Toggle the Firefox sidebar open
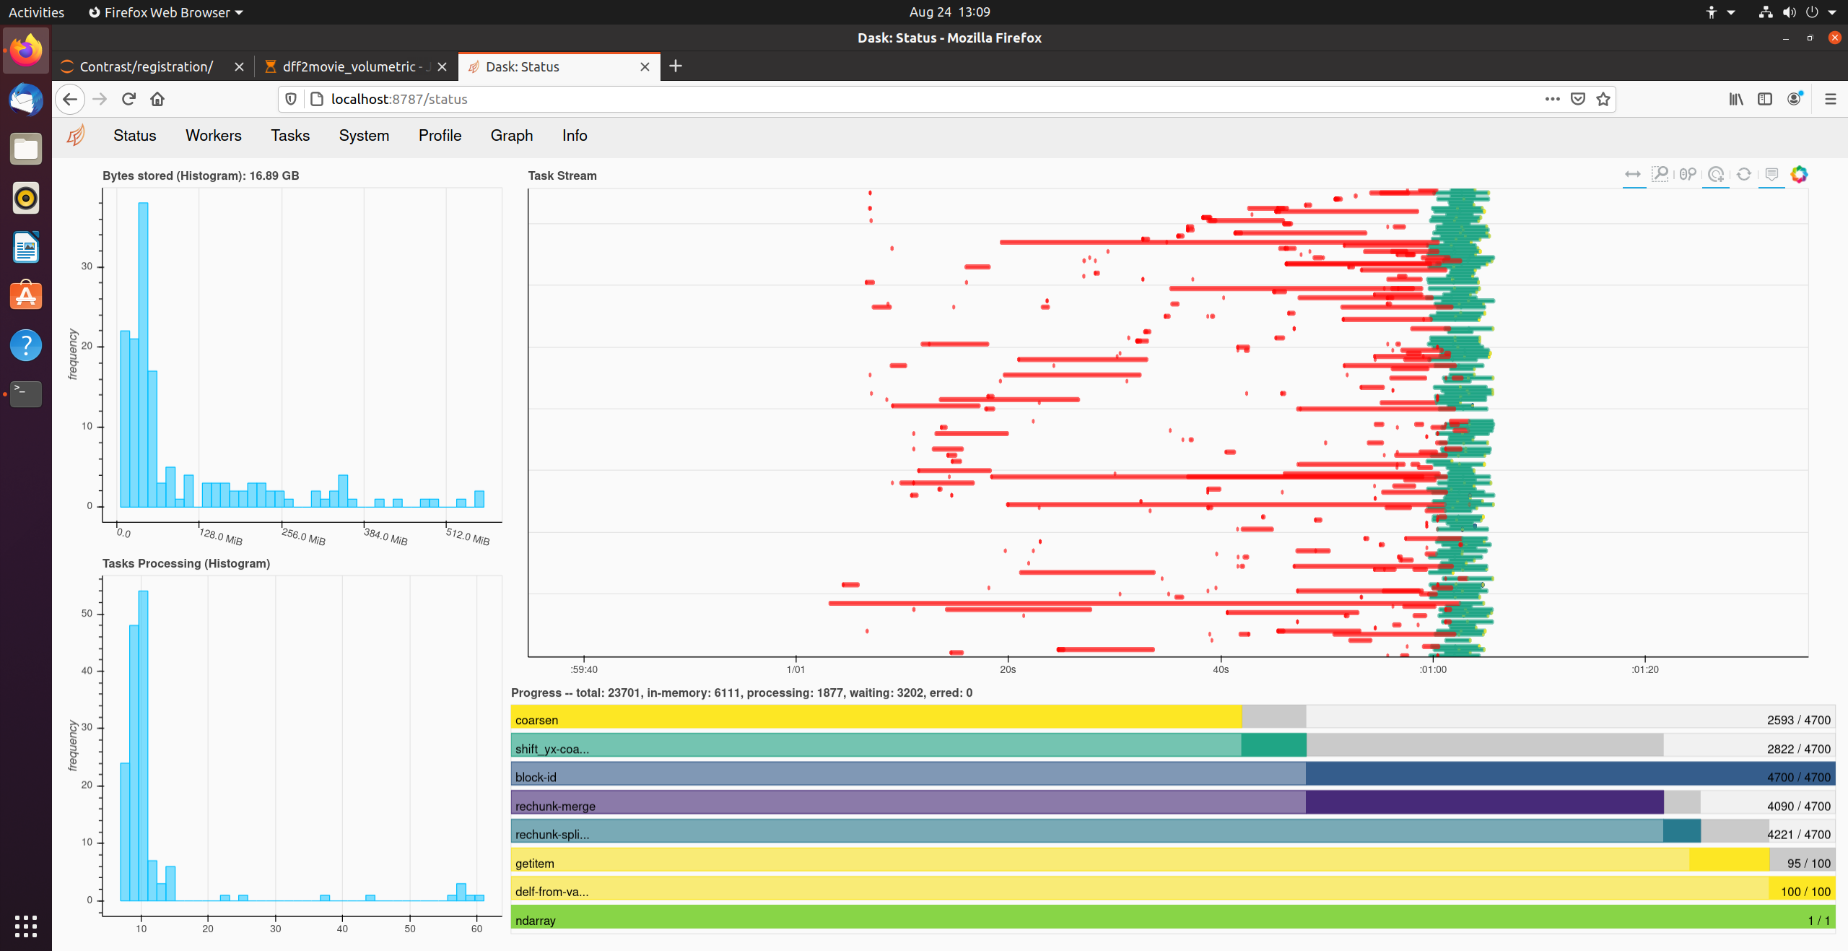This screenshot has width=1848, height=951. tap(1764, 99)
